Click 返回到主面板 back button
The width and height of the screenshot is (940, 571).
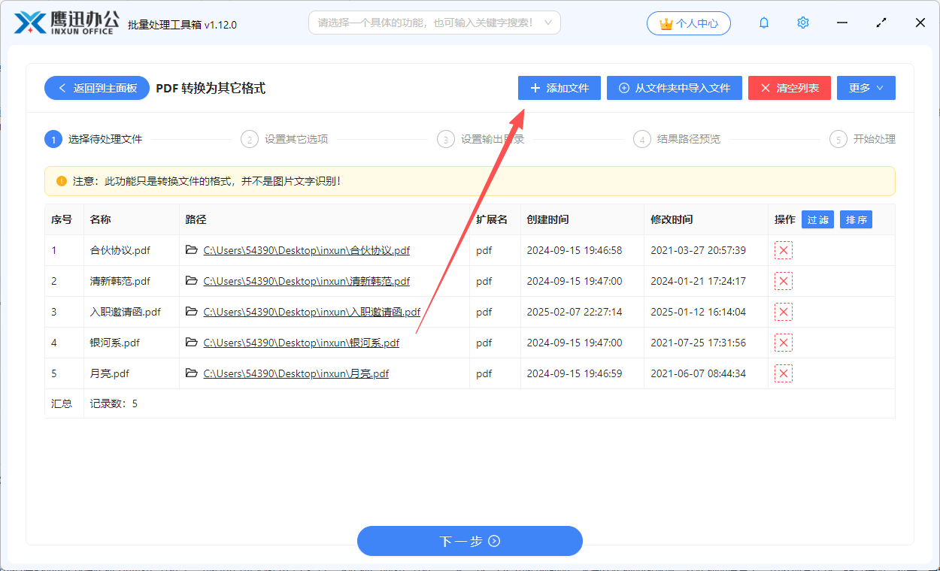[x=97, y=88]
